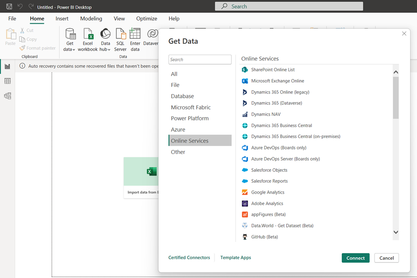Choose the Other connector category

[200, 152]
